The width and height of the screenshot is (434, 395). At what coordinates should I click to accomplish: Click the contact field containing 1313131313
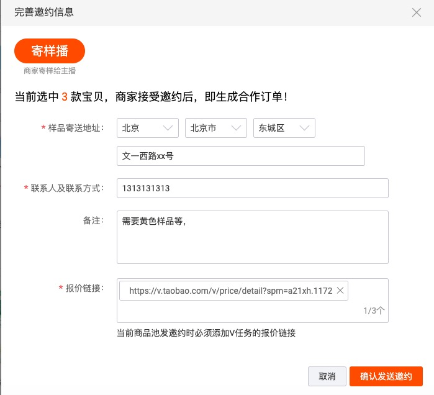(252, 188)
